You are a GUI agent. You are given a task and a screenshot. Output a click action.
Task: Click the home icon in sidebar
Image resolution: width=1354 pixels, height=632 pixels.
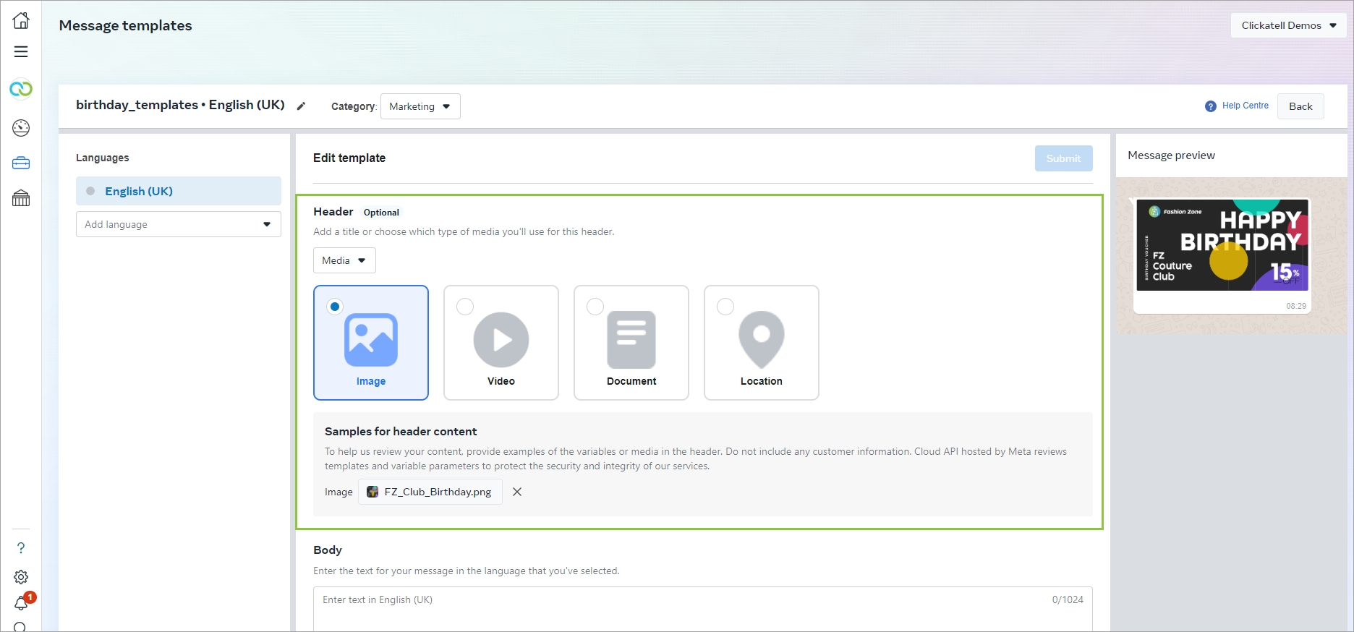tap(21, 20)
